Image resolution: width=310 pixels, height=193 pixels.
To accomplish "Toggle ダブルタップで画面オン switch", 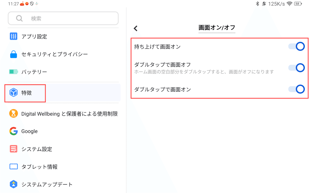I will [297, 89].
